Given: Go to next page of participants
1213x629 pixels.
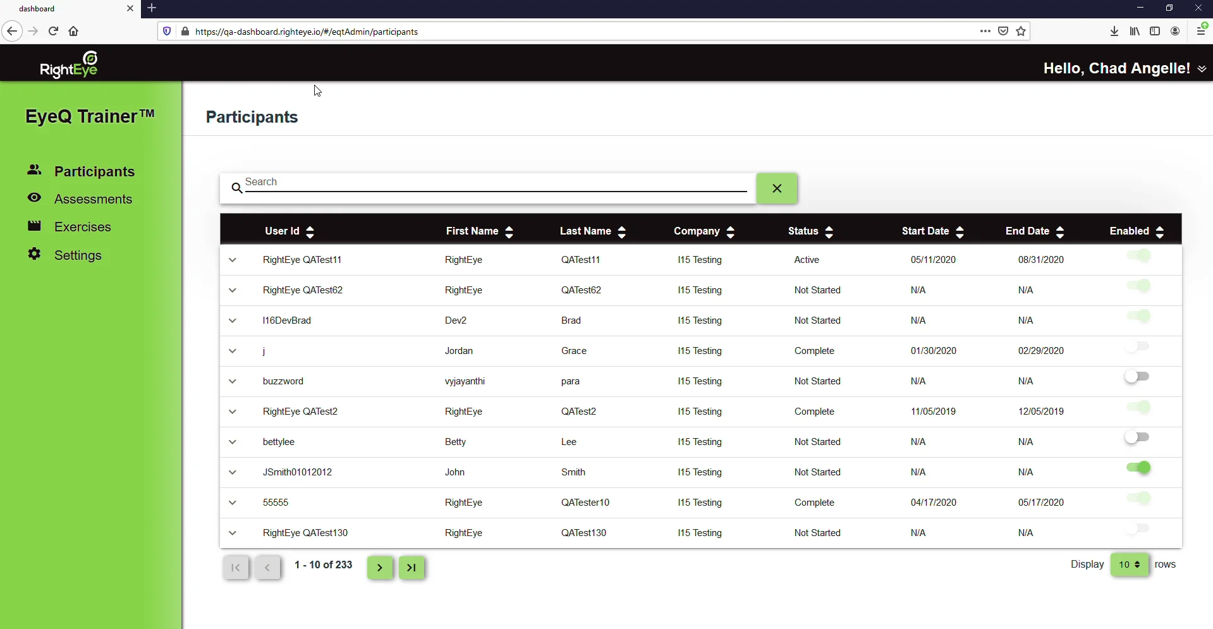Looking at the screenshot, I should point(380,568).
